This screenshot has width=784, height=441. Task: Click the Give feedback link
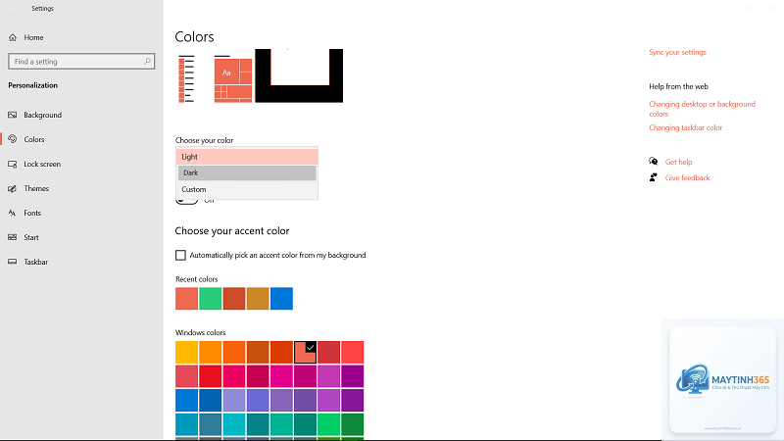[688, 177]
